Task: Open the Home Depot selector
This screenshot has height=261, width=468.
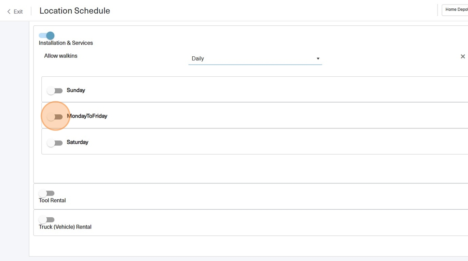Action: [x=455, y=10]
